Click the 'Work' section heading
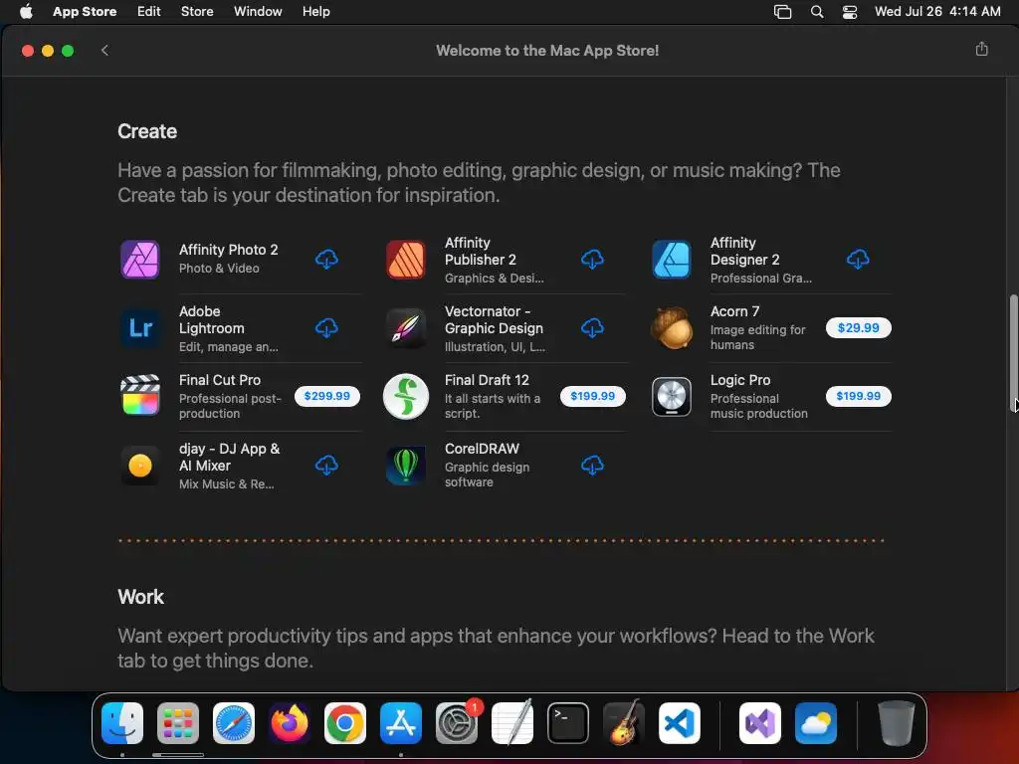Viewport: 1019px width, 764px height. 140,597
